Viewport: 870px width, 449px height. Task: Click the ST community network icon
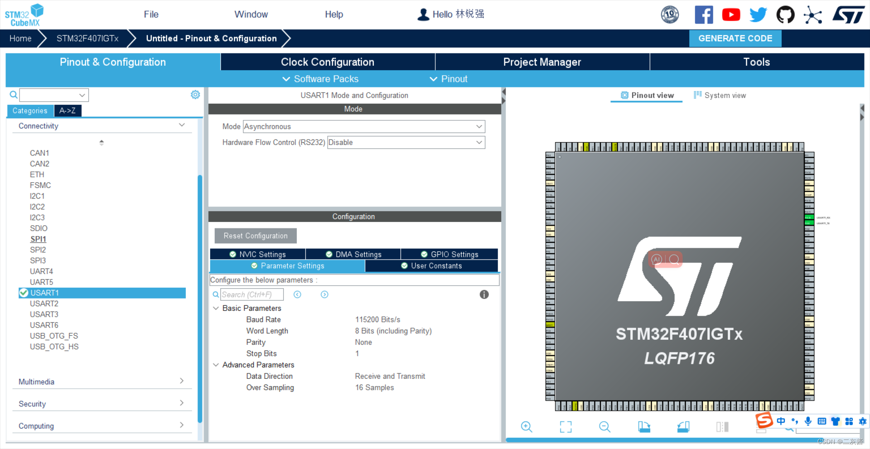[812, 15]
